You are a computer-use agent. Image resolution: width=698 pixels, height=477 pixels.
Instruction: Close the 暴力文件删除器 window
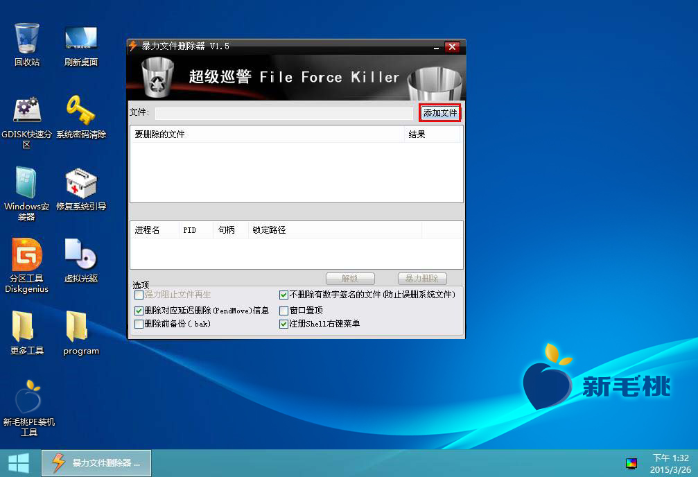452,46
